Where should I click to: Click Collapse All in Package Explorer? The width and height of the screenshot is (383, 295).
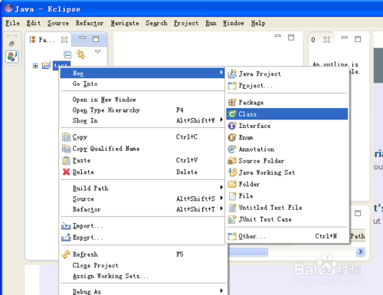67,54
